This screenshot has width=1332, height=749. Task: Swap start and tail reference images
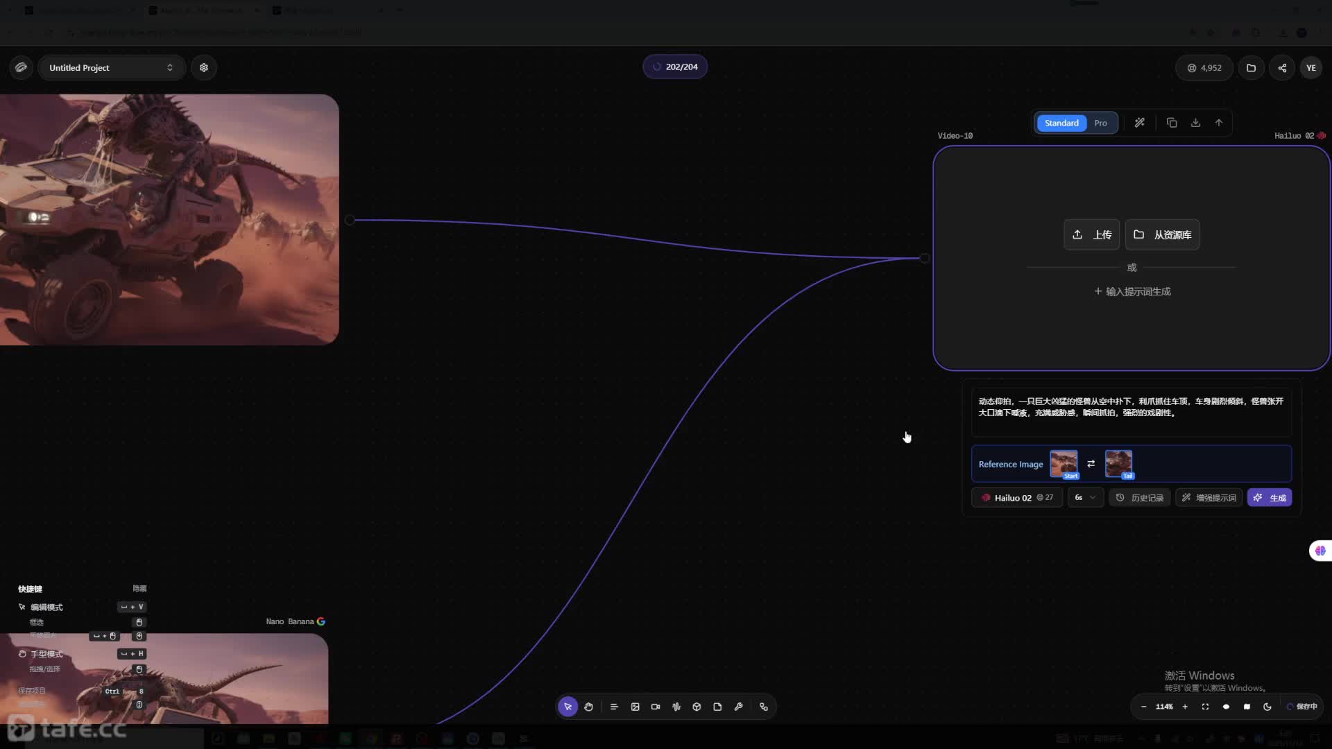(x=1091, y=464)
